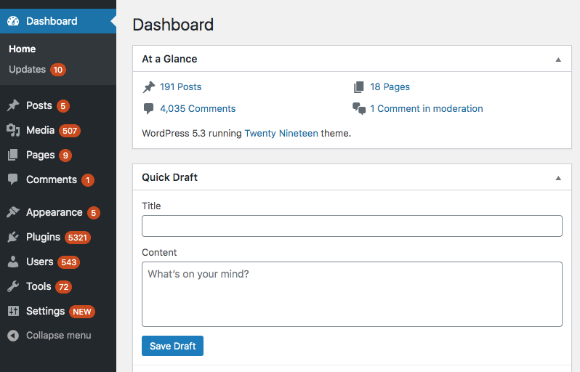Click the Plugins plug icon
The width and height of the screenshot is (580, 372).
click(x=13, y=237)
